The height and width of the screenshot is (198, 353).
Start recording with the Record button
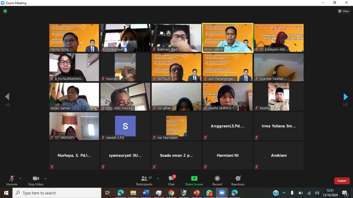click(217, 180)
